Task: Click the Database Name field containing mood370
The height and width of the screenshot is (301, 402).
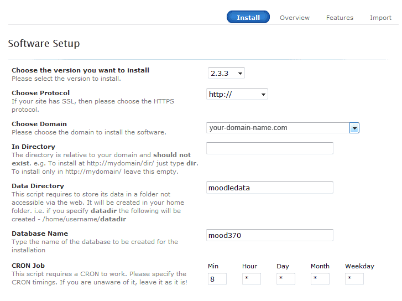Action: (x=270, y=235)
